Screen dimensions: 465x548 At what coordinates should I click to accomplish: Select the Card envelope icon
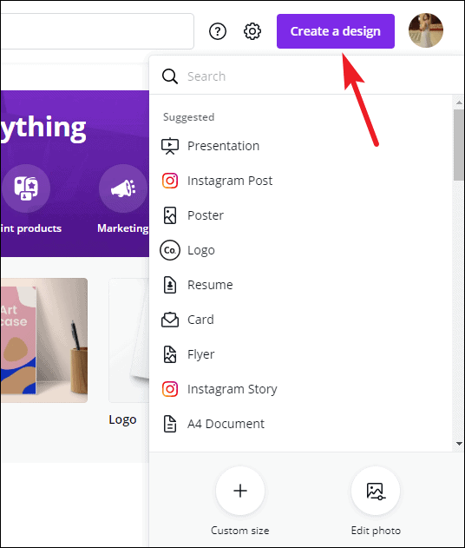coord(170,320)
